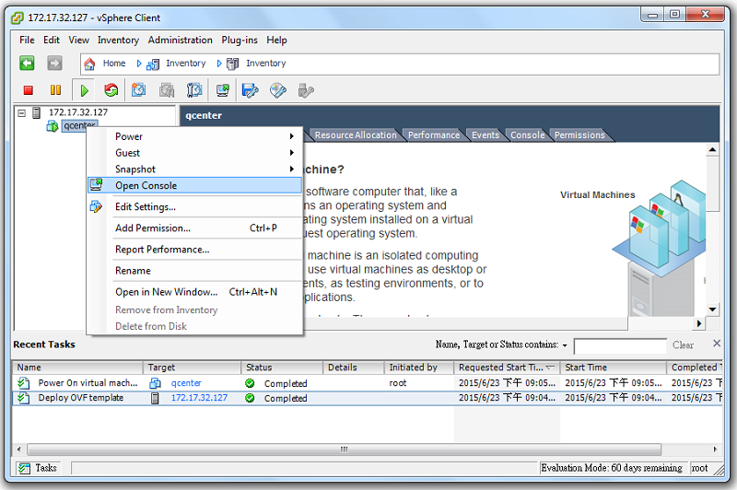Click the Power On task row icon
Viewport: 737px width, 490px height.
(x=24, y=383)
